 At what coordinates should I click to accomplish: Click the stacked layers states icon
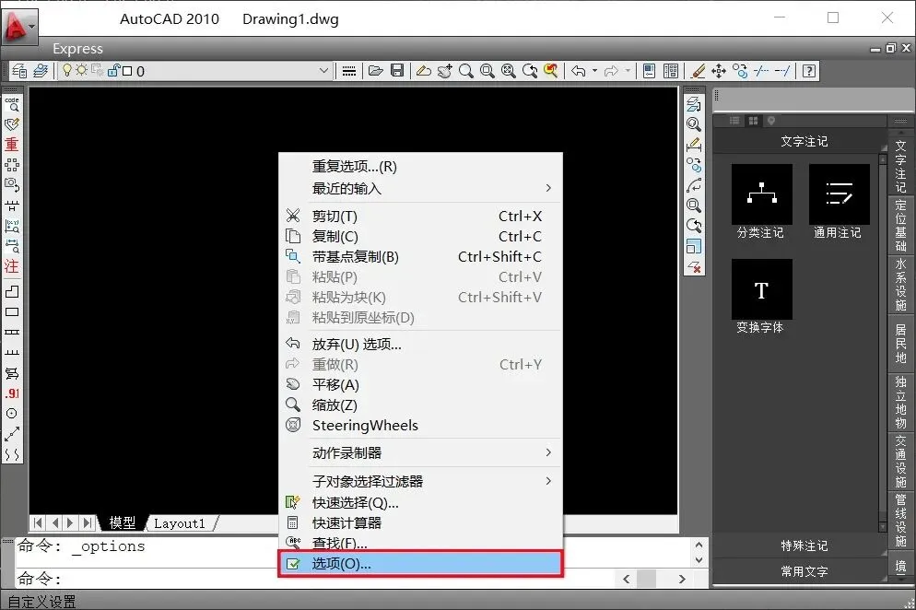[41, 71]
